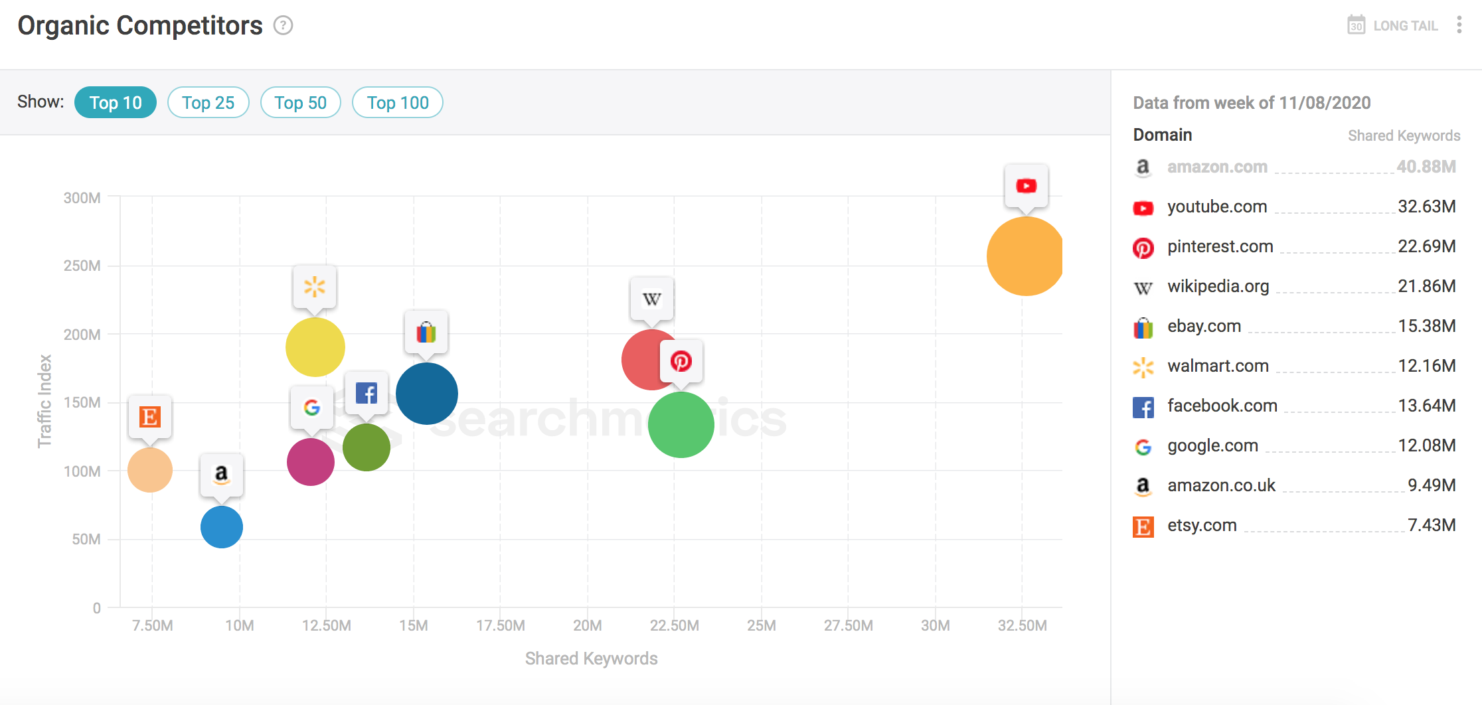1482x705 pixels.
Task: Click the Google G marker in chart
Action: 311,408
